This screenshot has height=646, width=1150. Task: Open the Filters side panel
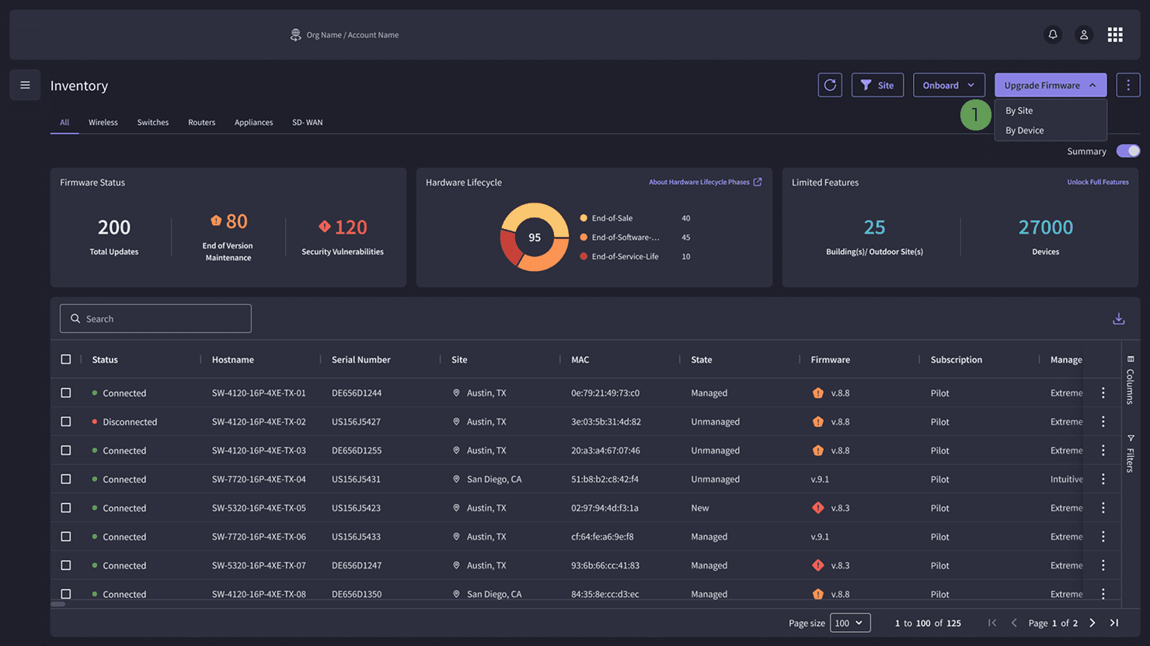(x=1131, y=453)
